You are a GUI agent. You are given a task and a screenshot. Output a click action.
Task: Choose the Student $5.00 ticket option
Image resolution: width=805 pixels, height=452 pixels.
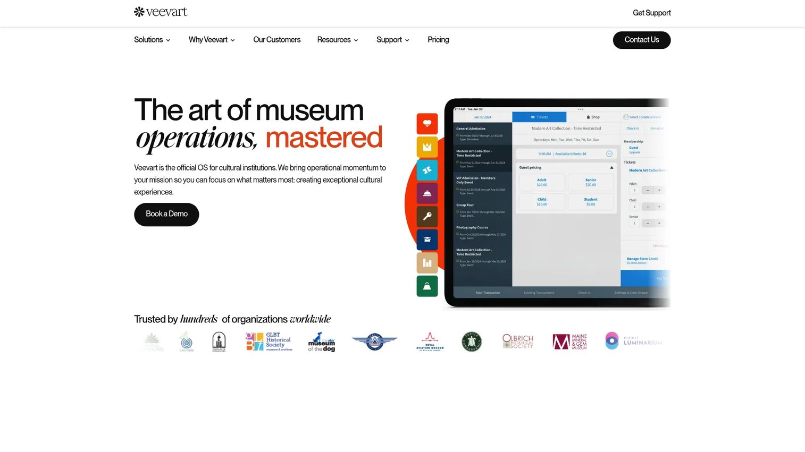tap(591, 202)
